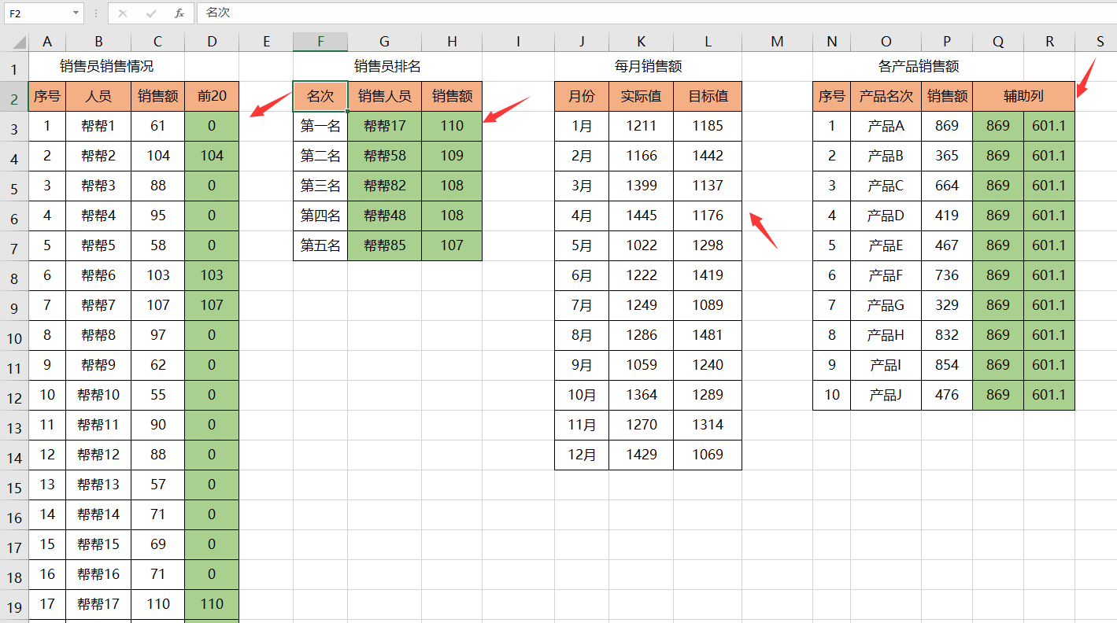The image size is (1117, 623).
Task: Click the ranking cell 第三名
Action: [x=320, y=186]
